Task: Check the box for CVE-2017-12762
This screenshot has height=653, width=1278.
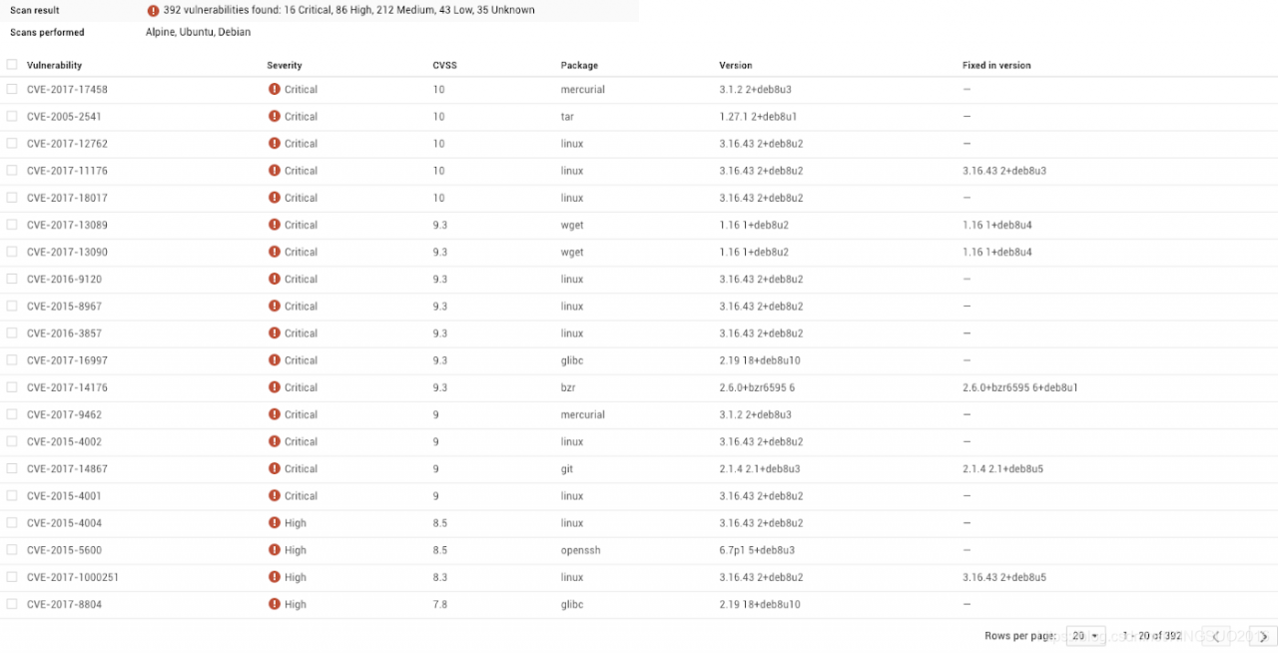Action: 12,144
